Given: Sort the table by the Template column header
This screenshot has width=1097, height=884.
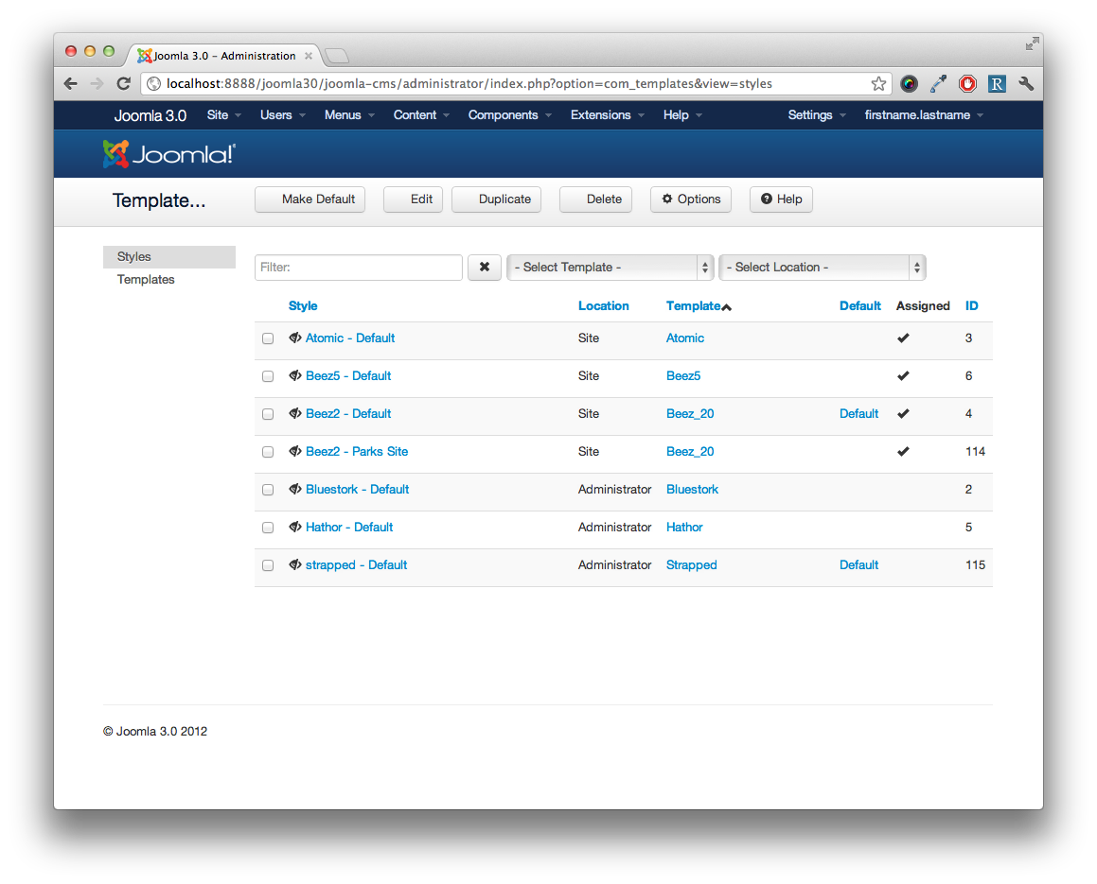Looking at the screenshot, I should click(694, 306).
